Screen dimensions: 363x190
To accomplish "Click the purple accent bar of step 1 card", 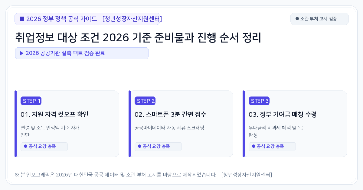I will coord(15,124).
